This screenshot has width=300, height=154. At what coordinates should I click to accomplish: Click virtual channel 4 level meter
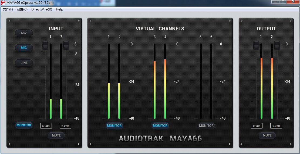click(x=165, y=81)
